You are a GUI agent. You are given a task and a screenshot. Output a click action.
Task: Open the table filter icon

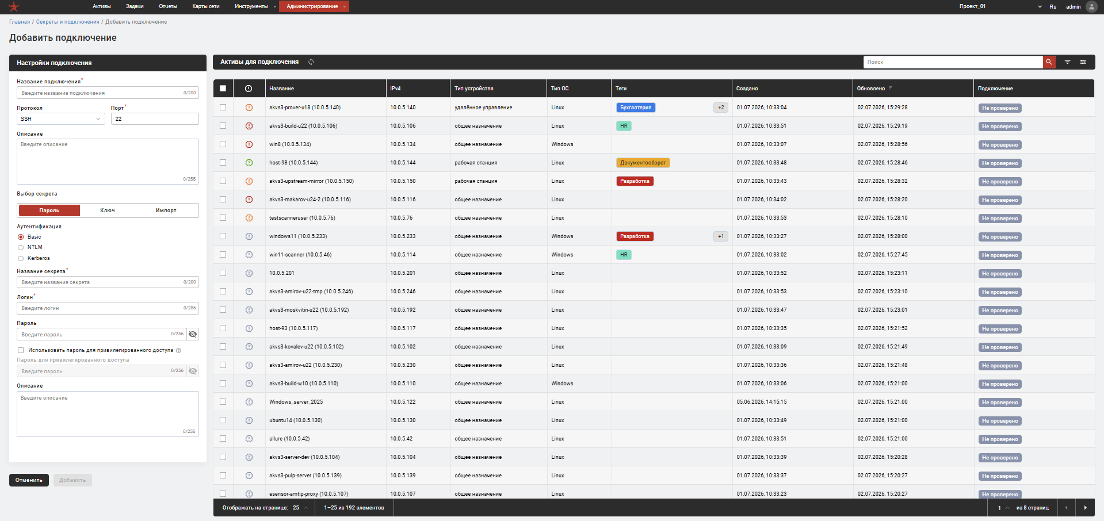[x=1067, y=62]
